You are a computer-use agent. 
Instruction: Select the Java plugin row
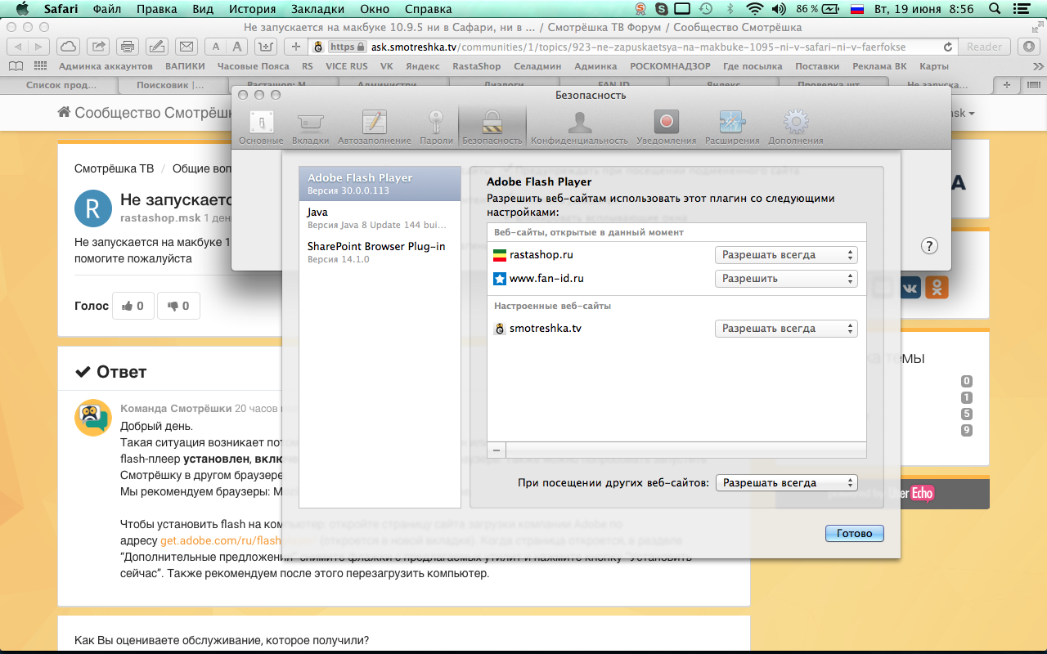(x=380, y=218)
